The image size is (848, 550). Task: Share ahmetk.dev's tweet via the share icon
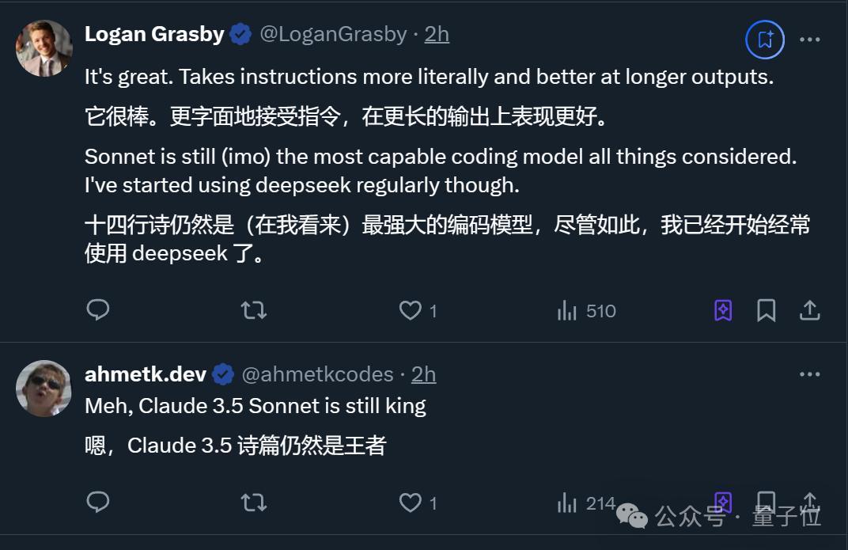[809, 502]
